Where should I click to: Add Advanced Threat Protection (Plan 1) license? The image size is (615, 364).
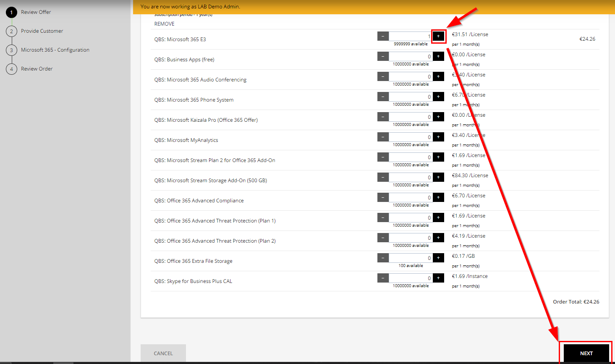click(438, 217)
